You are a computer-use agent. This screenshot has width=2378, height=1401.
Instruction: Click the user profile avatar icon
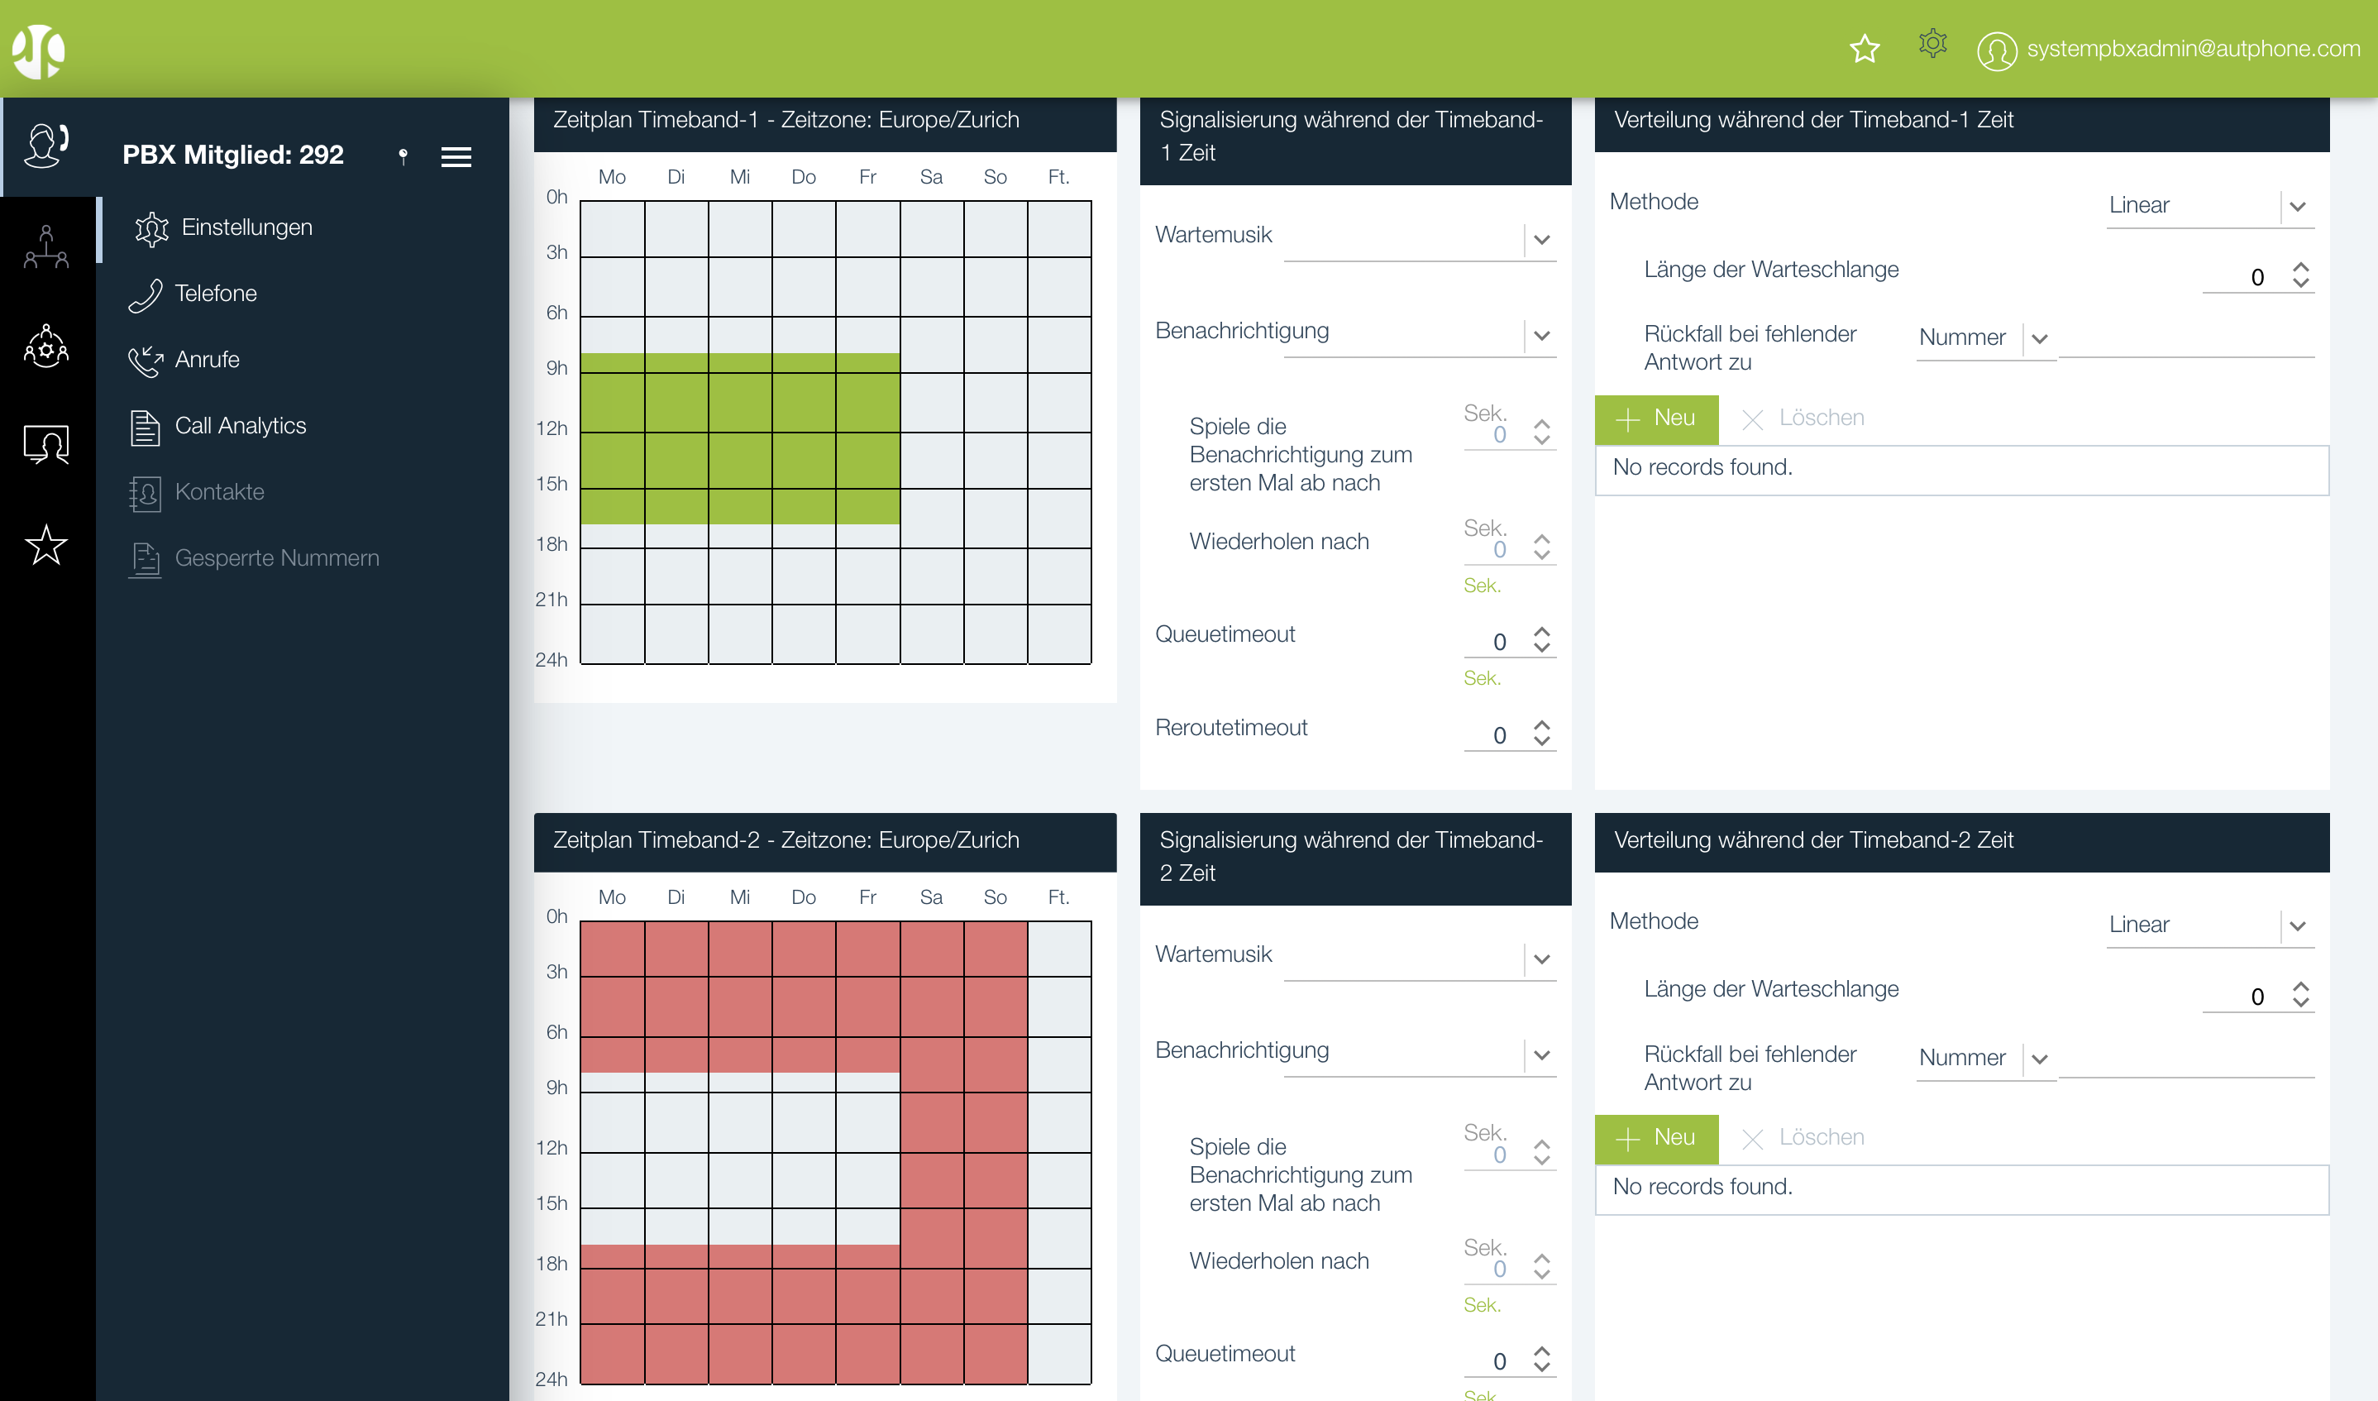[x=1996, y=50]
